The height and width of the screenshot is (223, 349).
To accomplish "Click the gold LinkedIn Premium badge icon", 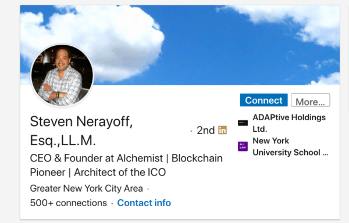I will pyautogui.click(x=222, y=131).
